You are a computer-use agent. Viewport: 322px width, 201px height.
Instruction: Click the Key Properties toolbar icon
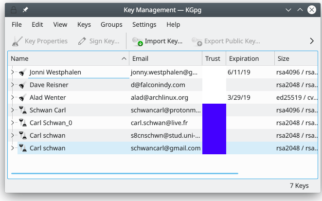pos(17,41)
